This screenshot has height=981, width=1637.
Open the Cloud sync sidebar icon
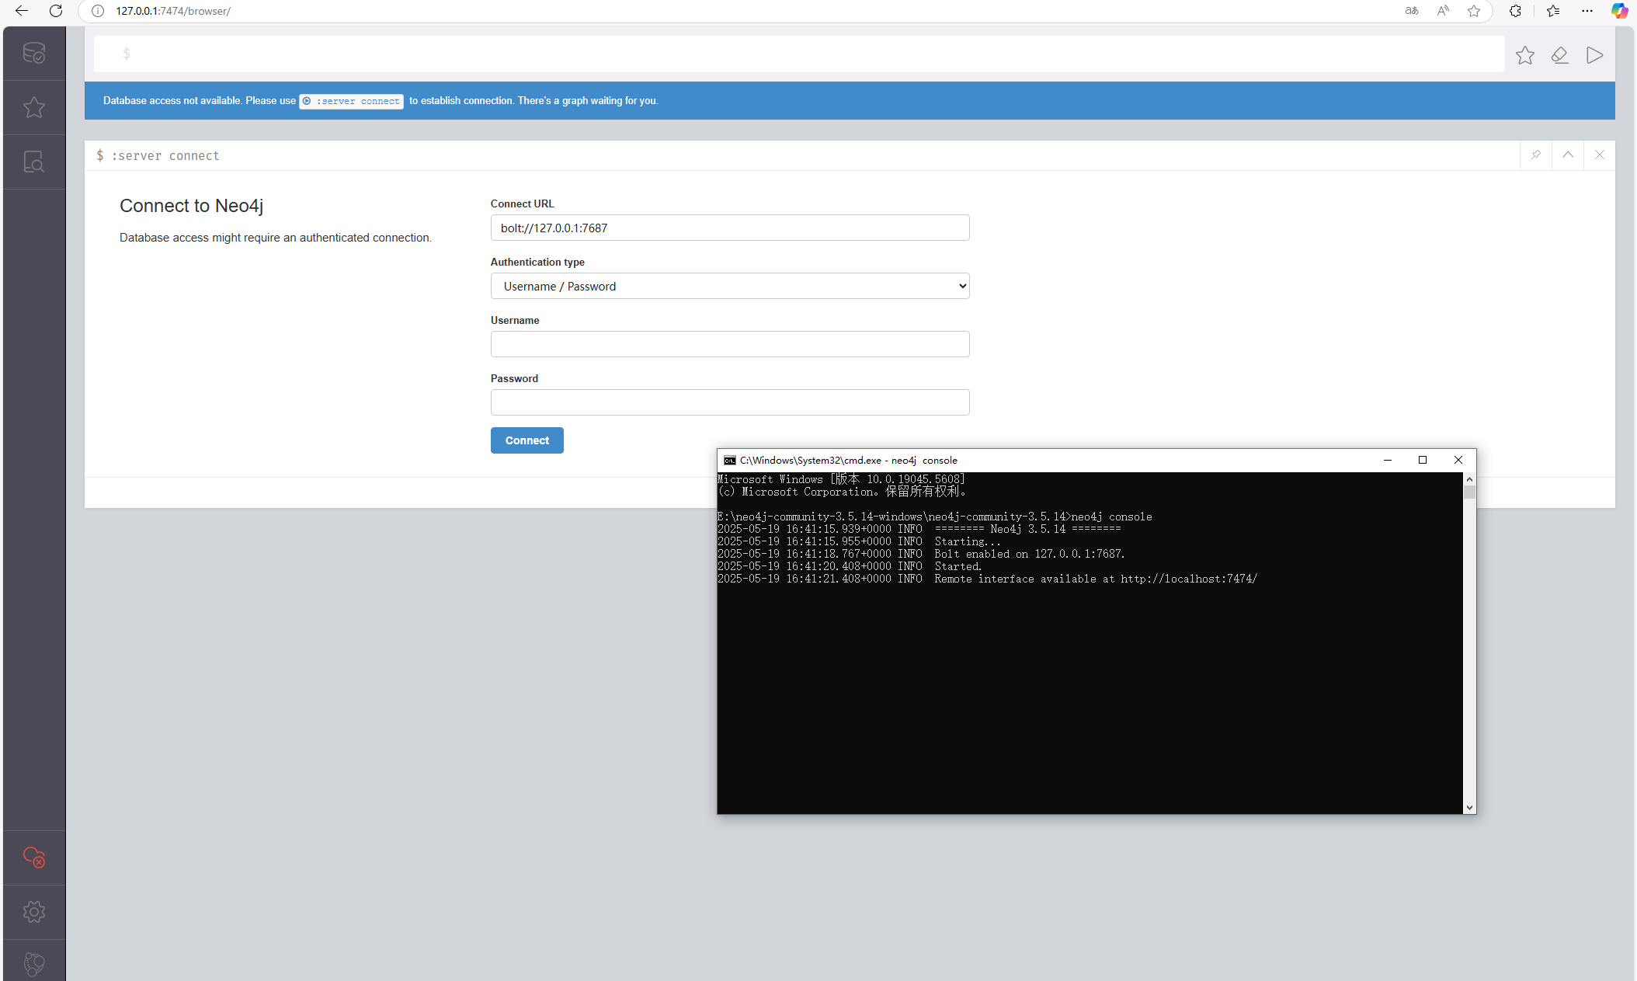pyautogui.click(x=34, y=858)
